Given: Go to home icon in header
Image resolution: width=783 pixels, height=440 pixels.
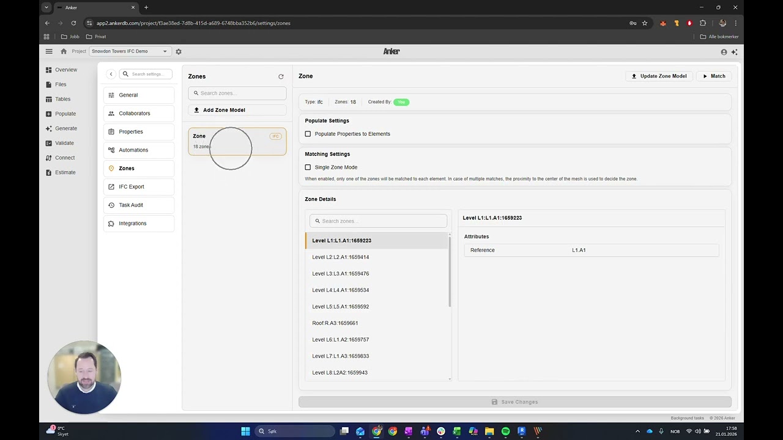Looking at the screenshot, I should tap(64, 51).
